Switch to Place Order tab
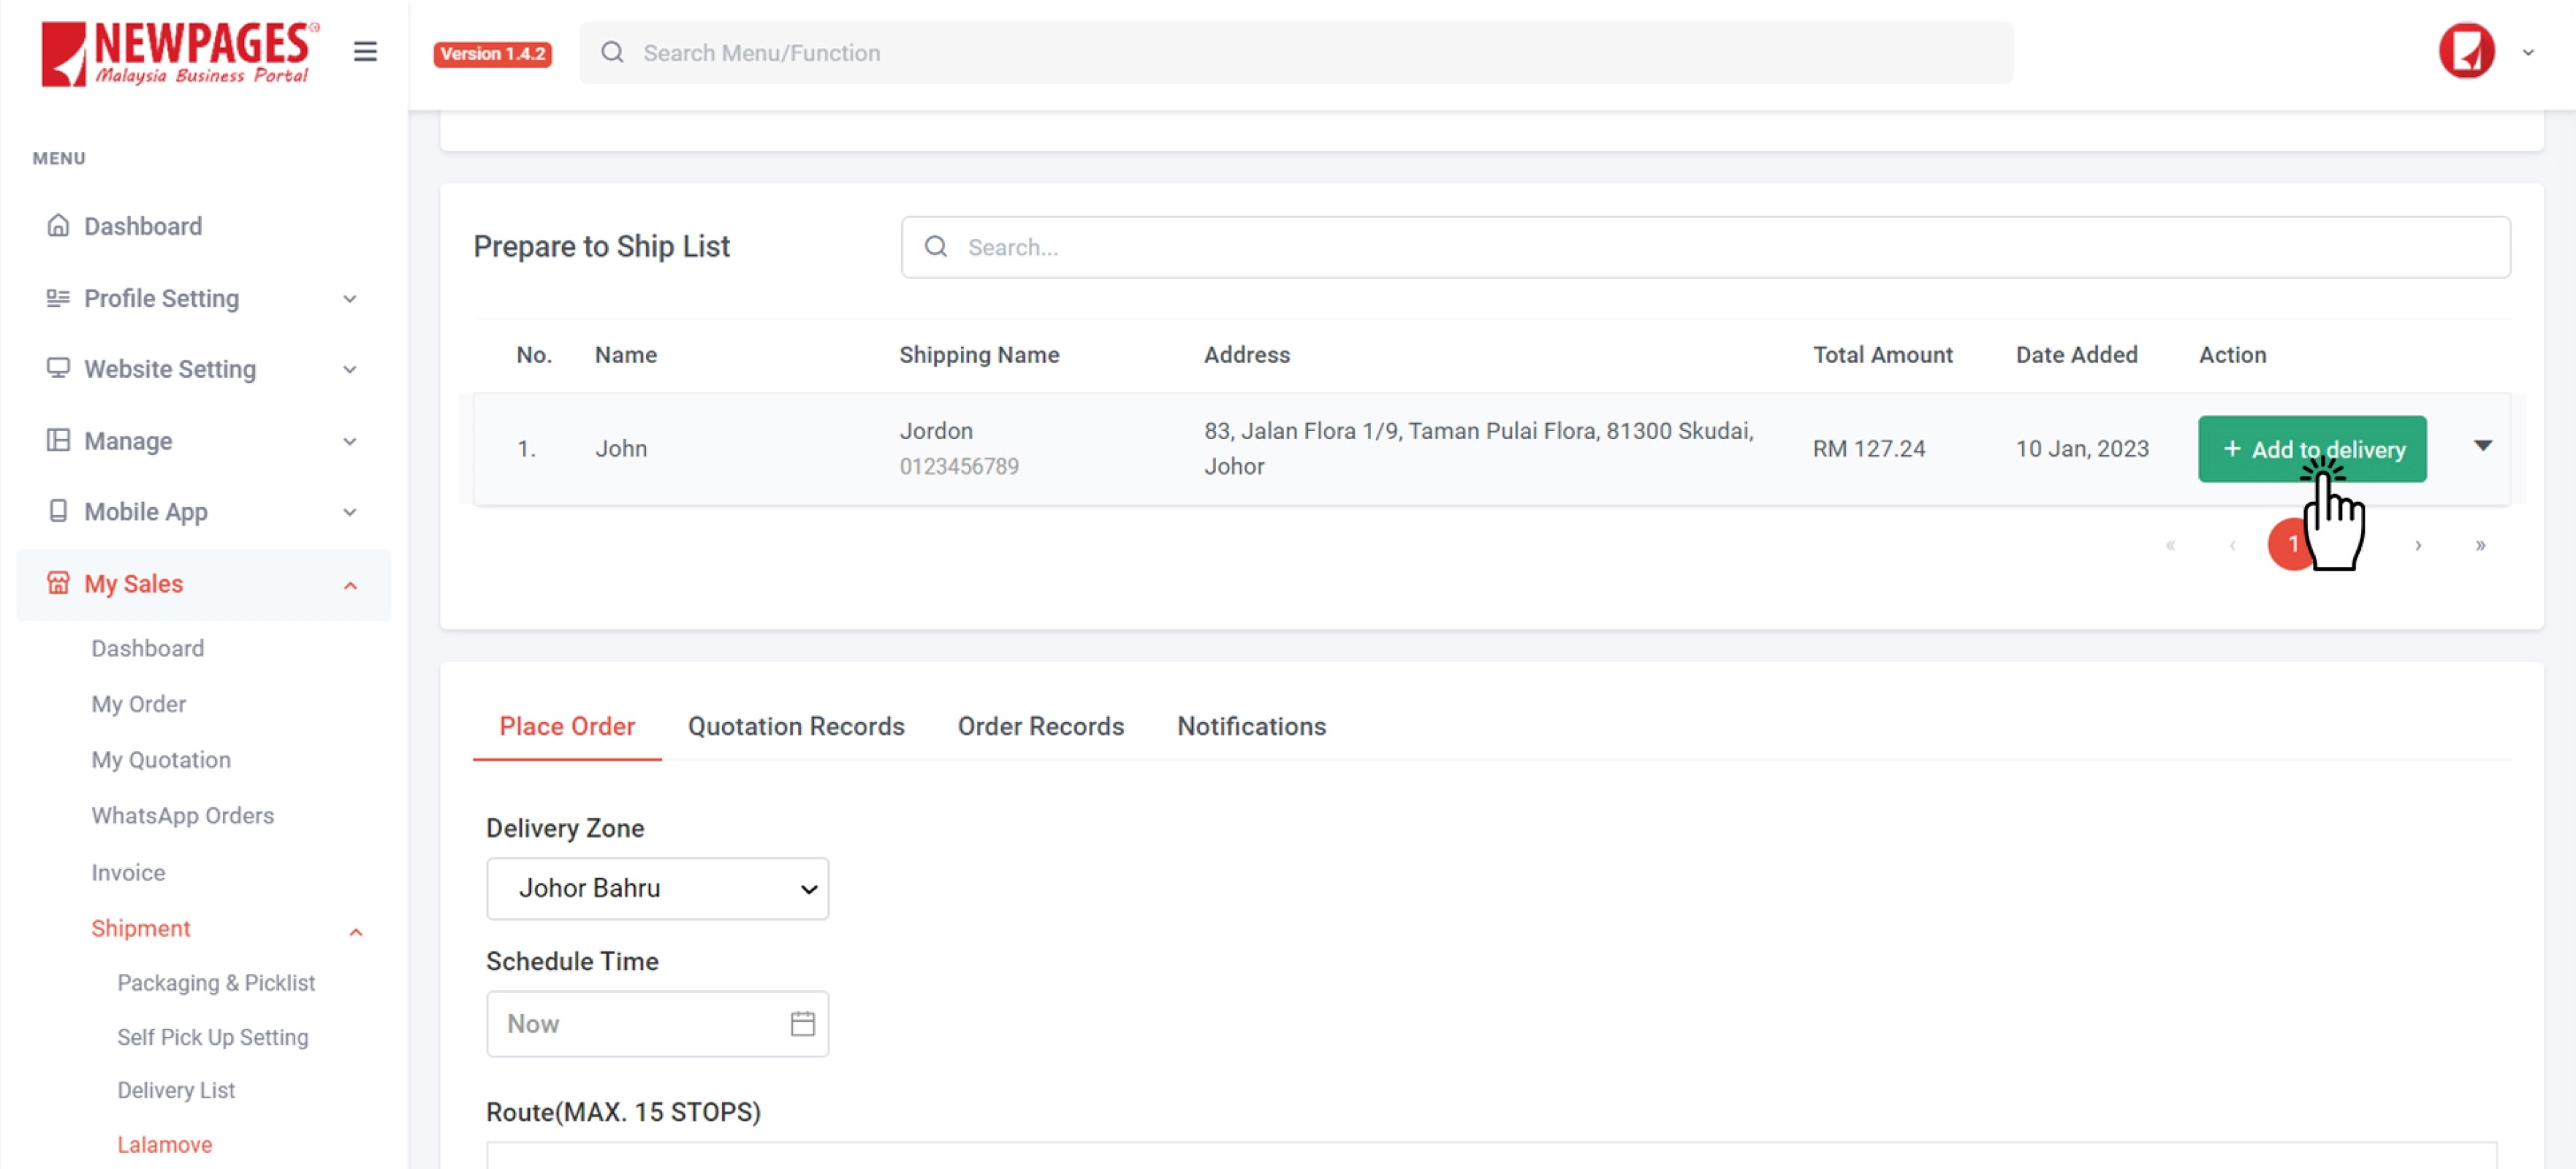The height and width of the screenshot is (1169, 2576). (567, 726)
